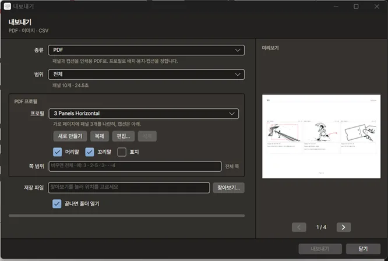Toggle the 꼬리말 checkbox

pyautogui.click(x=90, y=152)
